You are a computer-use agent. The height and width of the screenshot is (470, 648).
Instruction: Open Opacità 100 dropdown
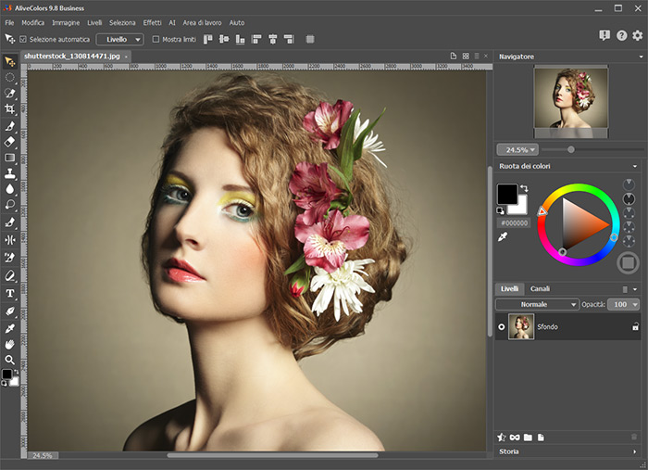tap(624, 304)
